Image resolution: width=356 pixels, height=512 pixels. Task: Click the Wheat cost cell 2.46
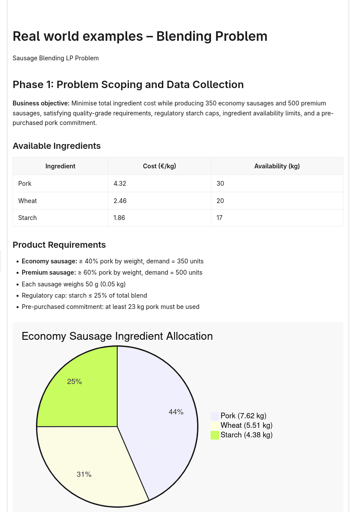(159, 201)
